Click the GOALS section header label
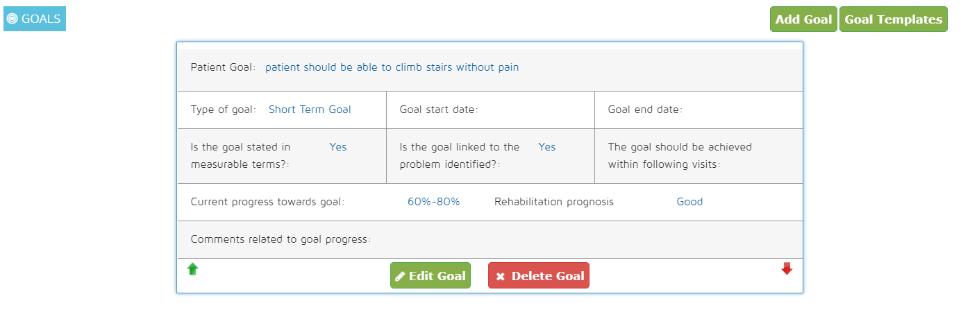This screenshot has height=310, width=970. pyautogui.click(x=40, y=19)
